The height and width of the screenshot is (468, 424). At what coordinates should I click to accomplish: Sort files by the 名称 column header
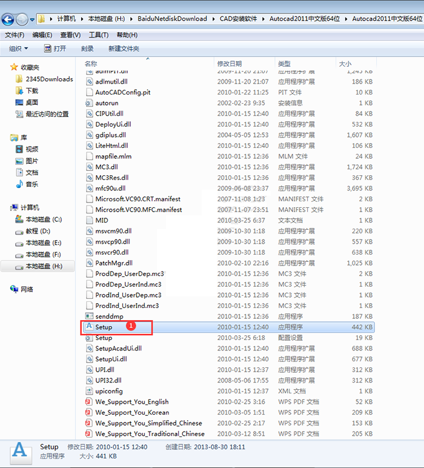coord(91,64)
